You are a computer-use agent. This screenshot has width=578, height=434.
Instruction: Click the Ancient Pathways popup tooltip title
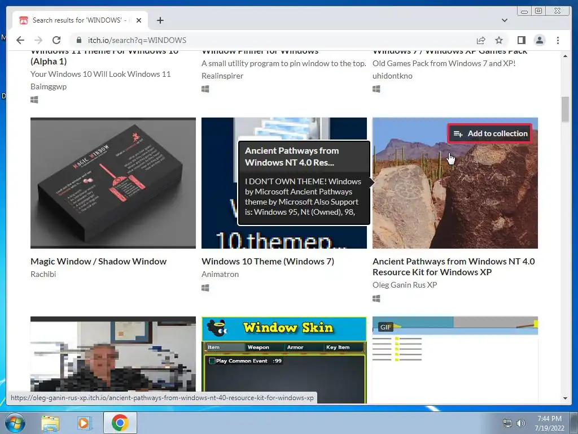click(292, 157)
